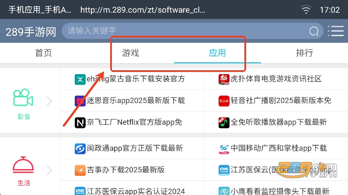
Task: Tap the 17:02 clock in status bar
Action: point(330,10)
